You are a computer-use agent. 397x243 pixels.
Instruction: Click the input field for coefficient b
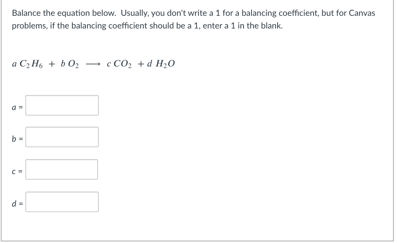62,137
